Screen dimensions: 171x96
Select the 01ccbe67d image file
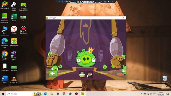(x=14, y=80)
